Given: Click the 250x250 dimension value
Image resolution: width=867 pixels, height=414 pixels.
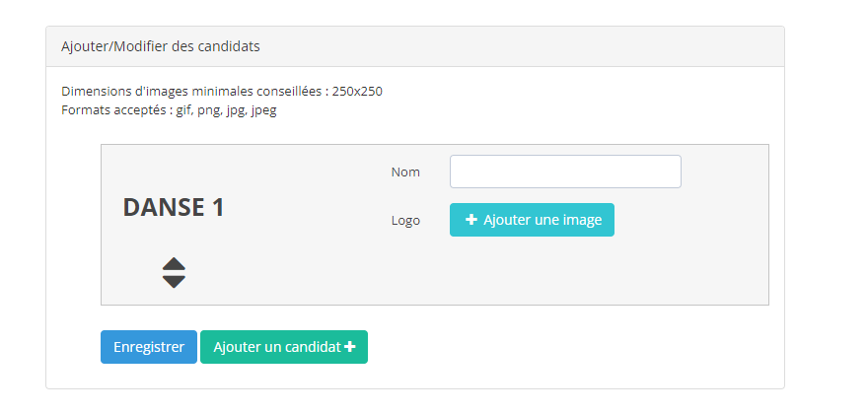Looking at the screenshot, I should [357, 92].
